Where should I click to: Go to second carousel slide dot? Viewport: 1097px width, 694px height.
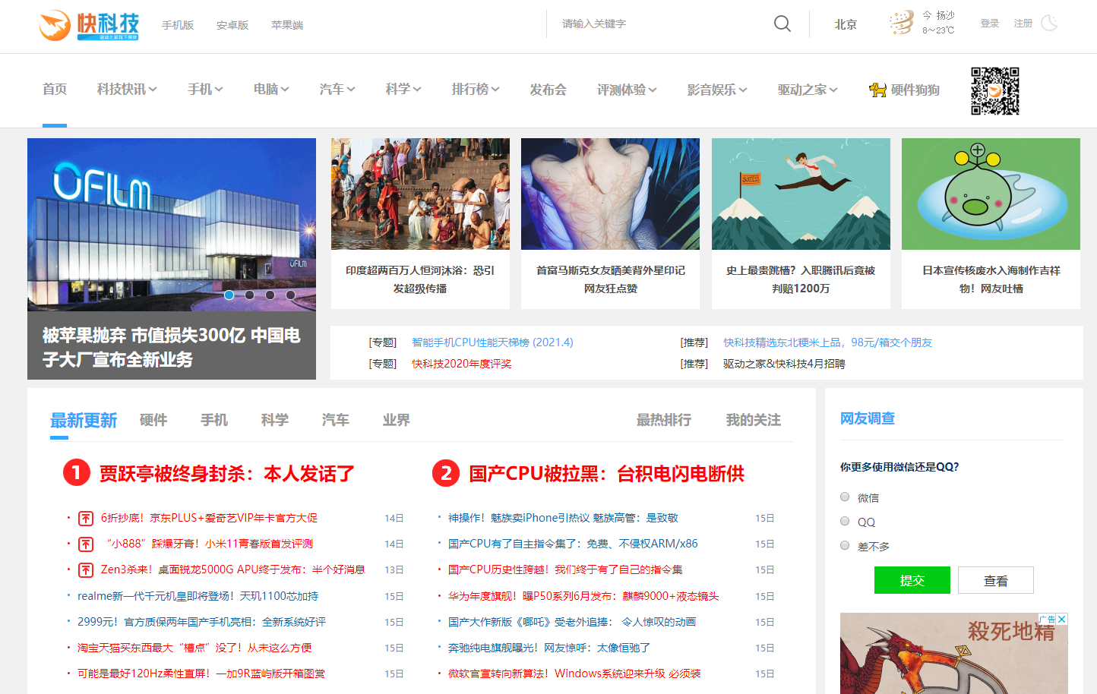pyautogui.click(x=249, y=295)
